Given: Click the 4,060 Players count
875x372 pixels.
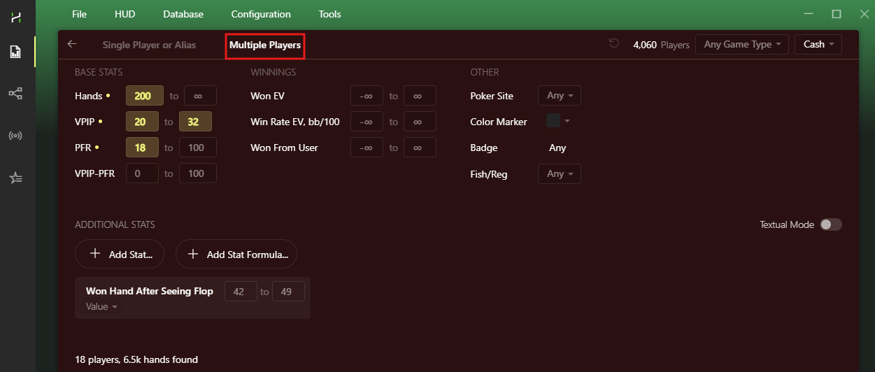Looking at the screenshot, I should (x=661, y=44).
